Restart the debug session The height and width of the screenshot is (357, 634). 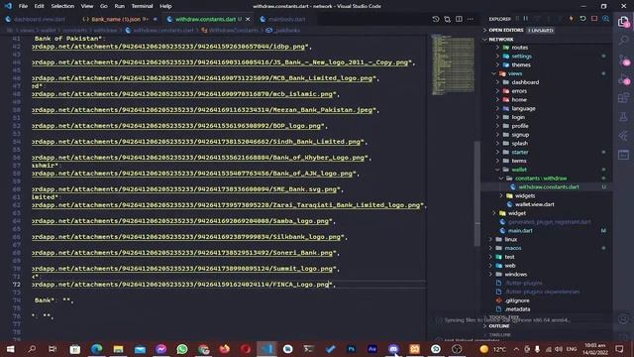click(582, 19)
